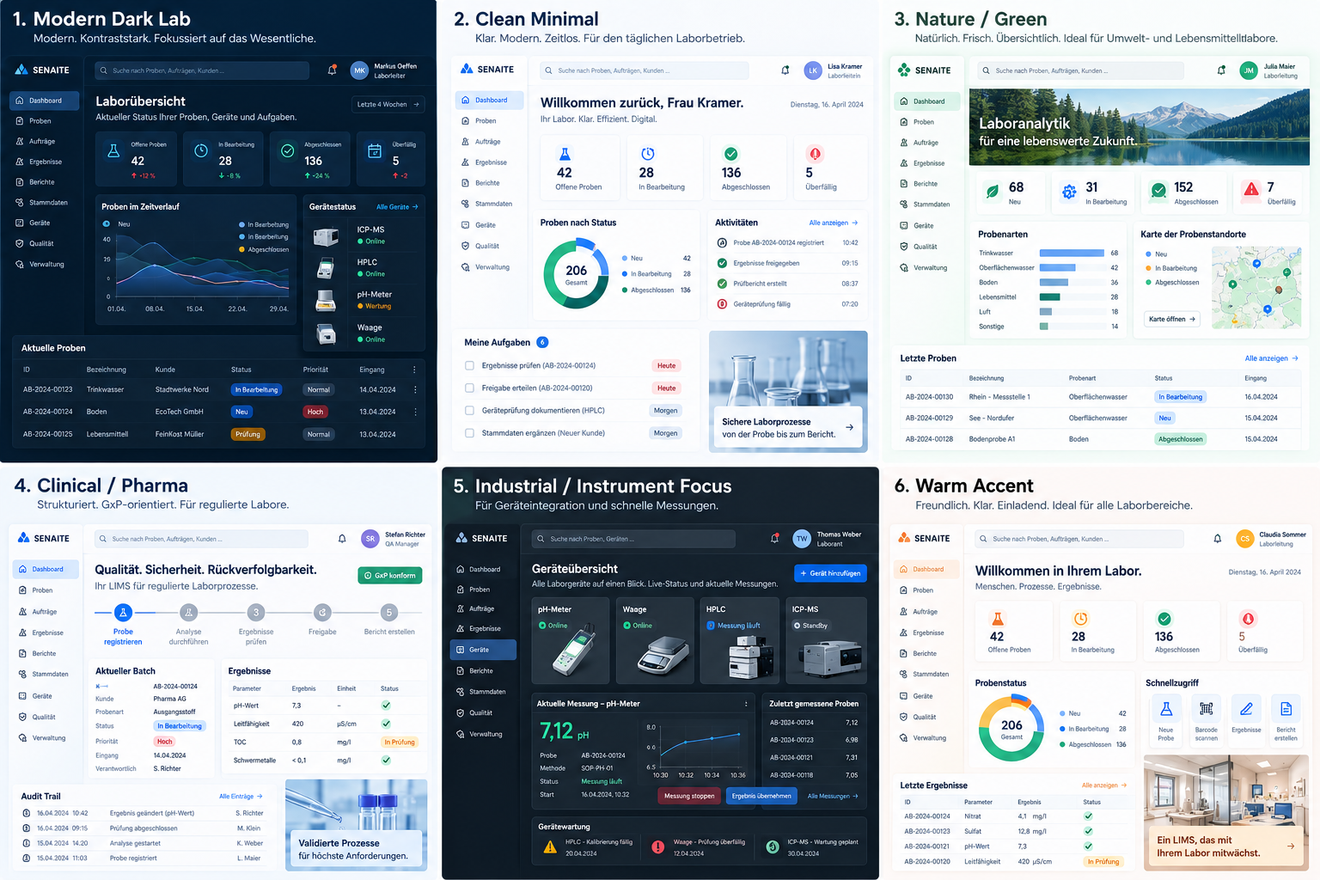This screenshot has width=1320, height=880.
Task: Open the bell icon in Clinical / Pharma header
Action: [x=342, y=539]
